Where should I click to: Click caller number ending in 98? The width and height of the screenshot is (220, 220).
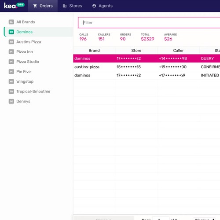pos(173,59)
